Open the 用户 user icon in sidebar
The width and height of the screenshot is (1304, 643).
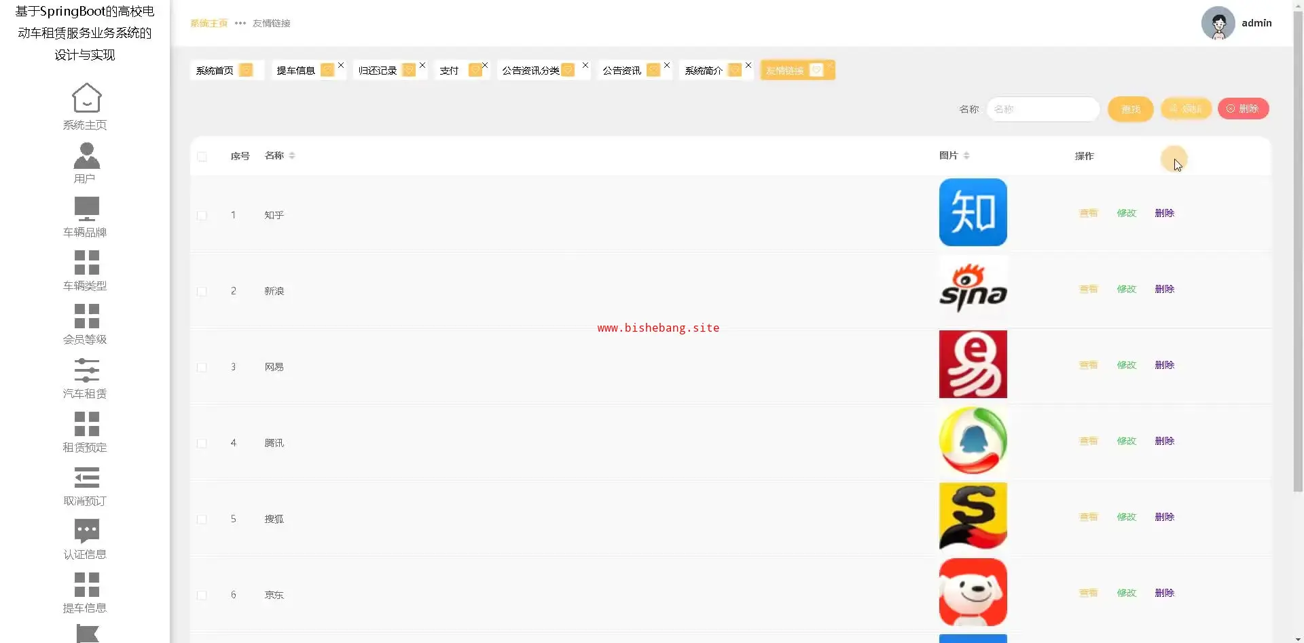point(86,155)
